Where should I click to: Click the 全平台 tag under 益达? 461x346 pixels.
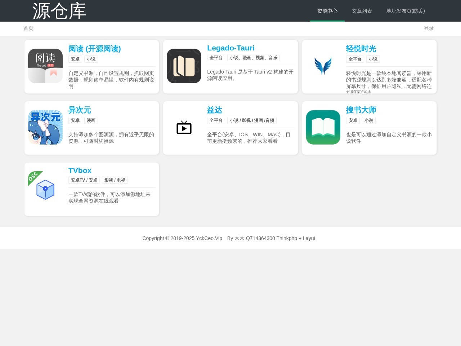pos(216,120)
